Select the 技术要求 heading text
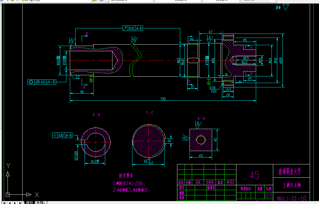Screen dimensions: 319x204 126,176
